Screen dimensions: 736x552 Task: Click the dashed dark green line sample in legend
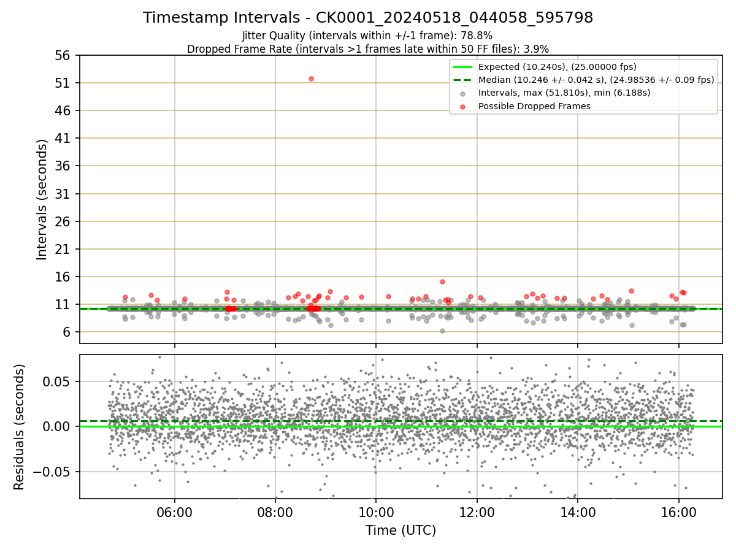462,80
